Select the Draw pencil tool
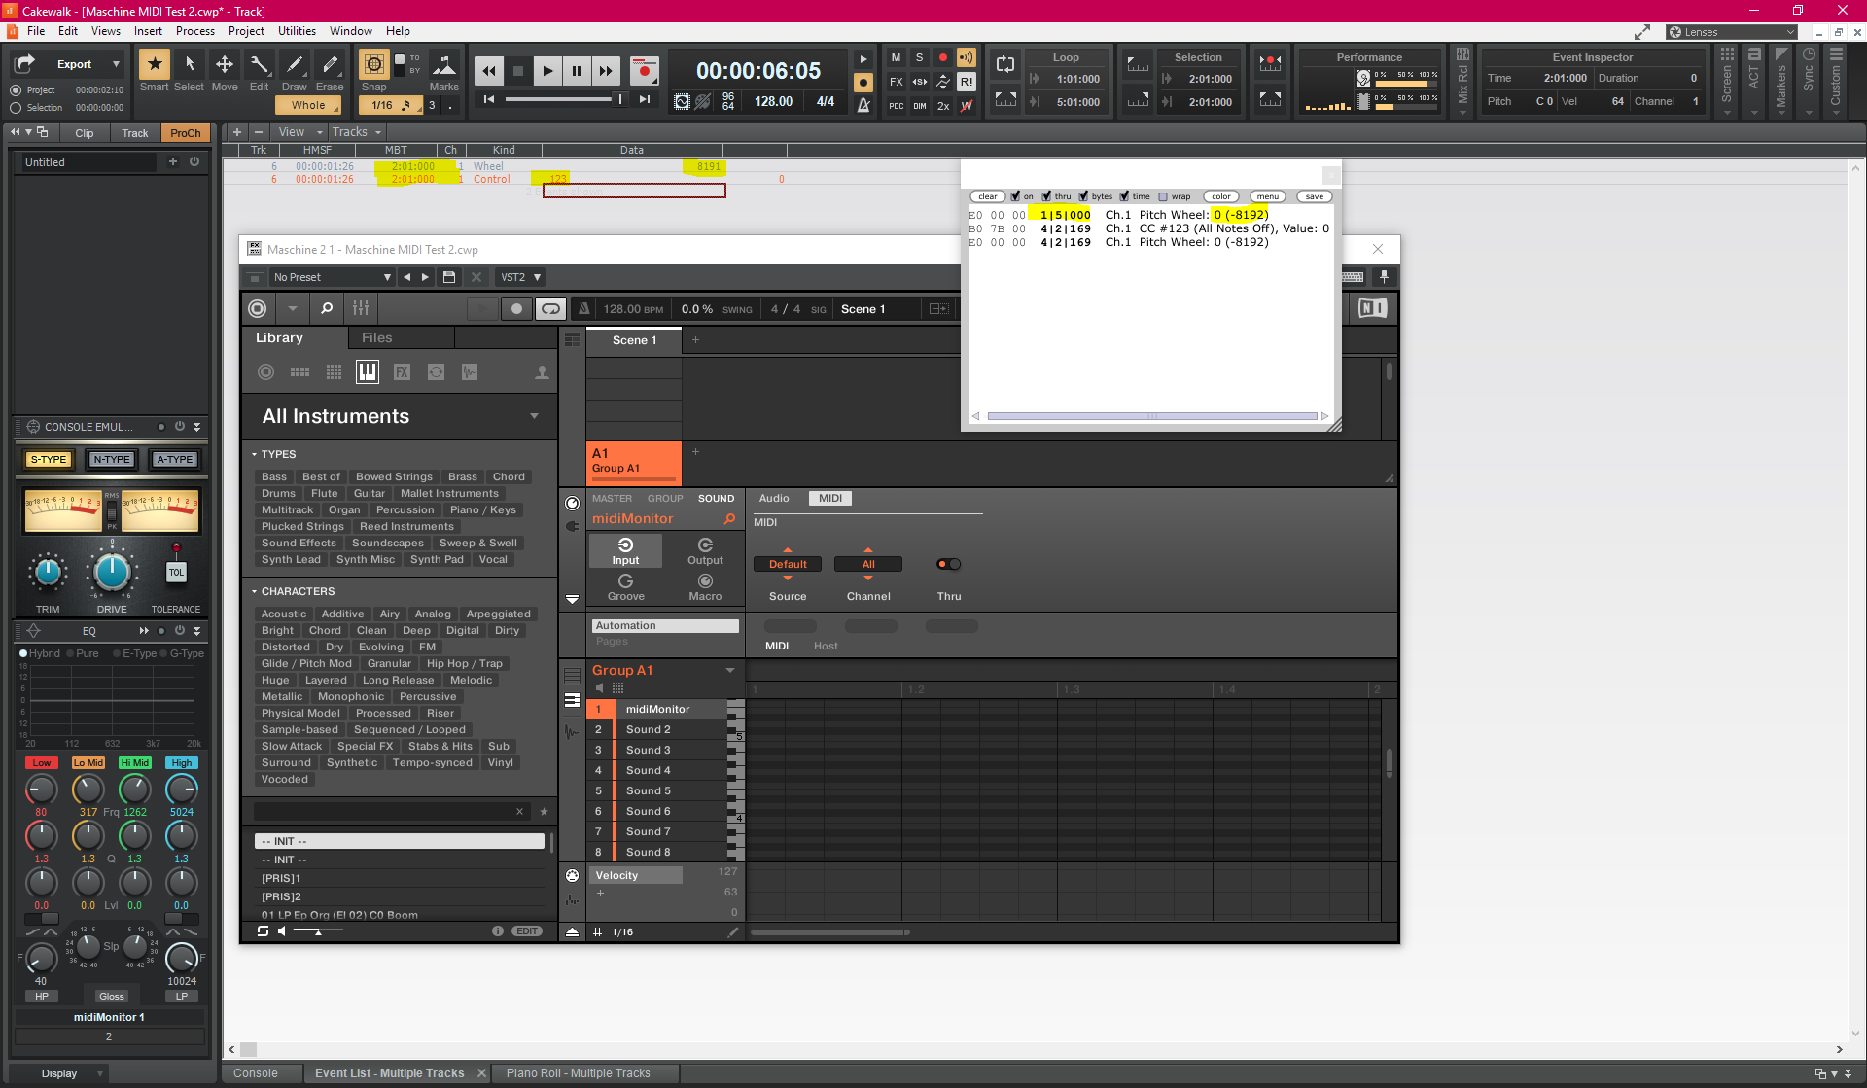Viewport: 1867px width, 1088px height. (294, 64)
